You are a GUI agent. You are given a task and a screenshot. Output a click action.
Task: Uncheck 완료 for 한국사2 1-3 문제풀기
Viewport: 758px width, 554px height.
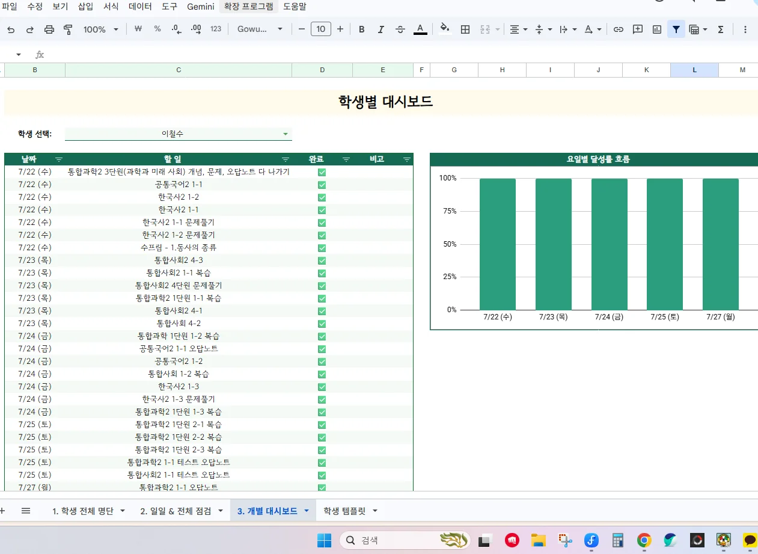coord(322,399)
